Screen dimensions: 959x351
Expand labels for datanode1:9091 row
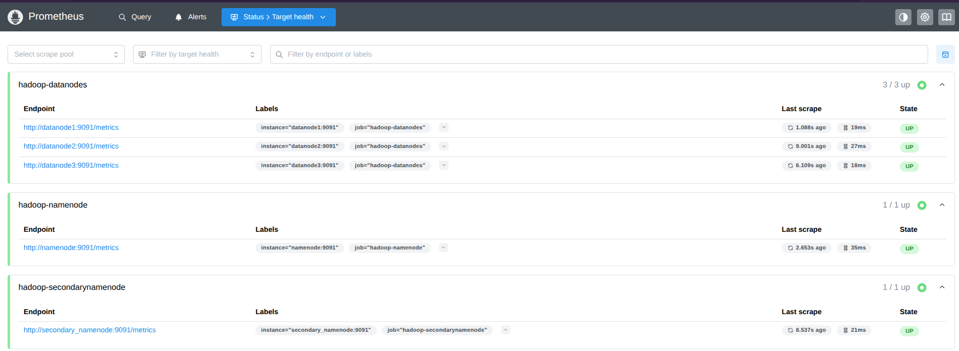(444, 127)
